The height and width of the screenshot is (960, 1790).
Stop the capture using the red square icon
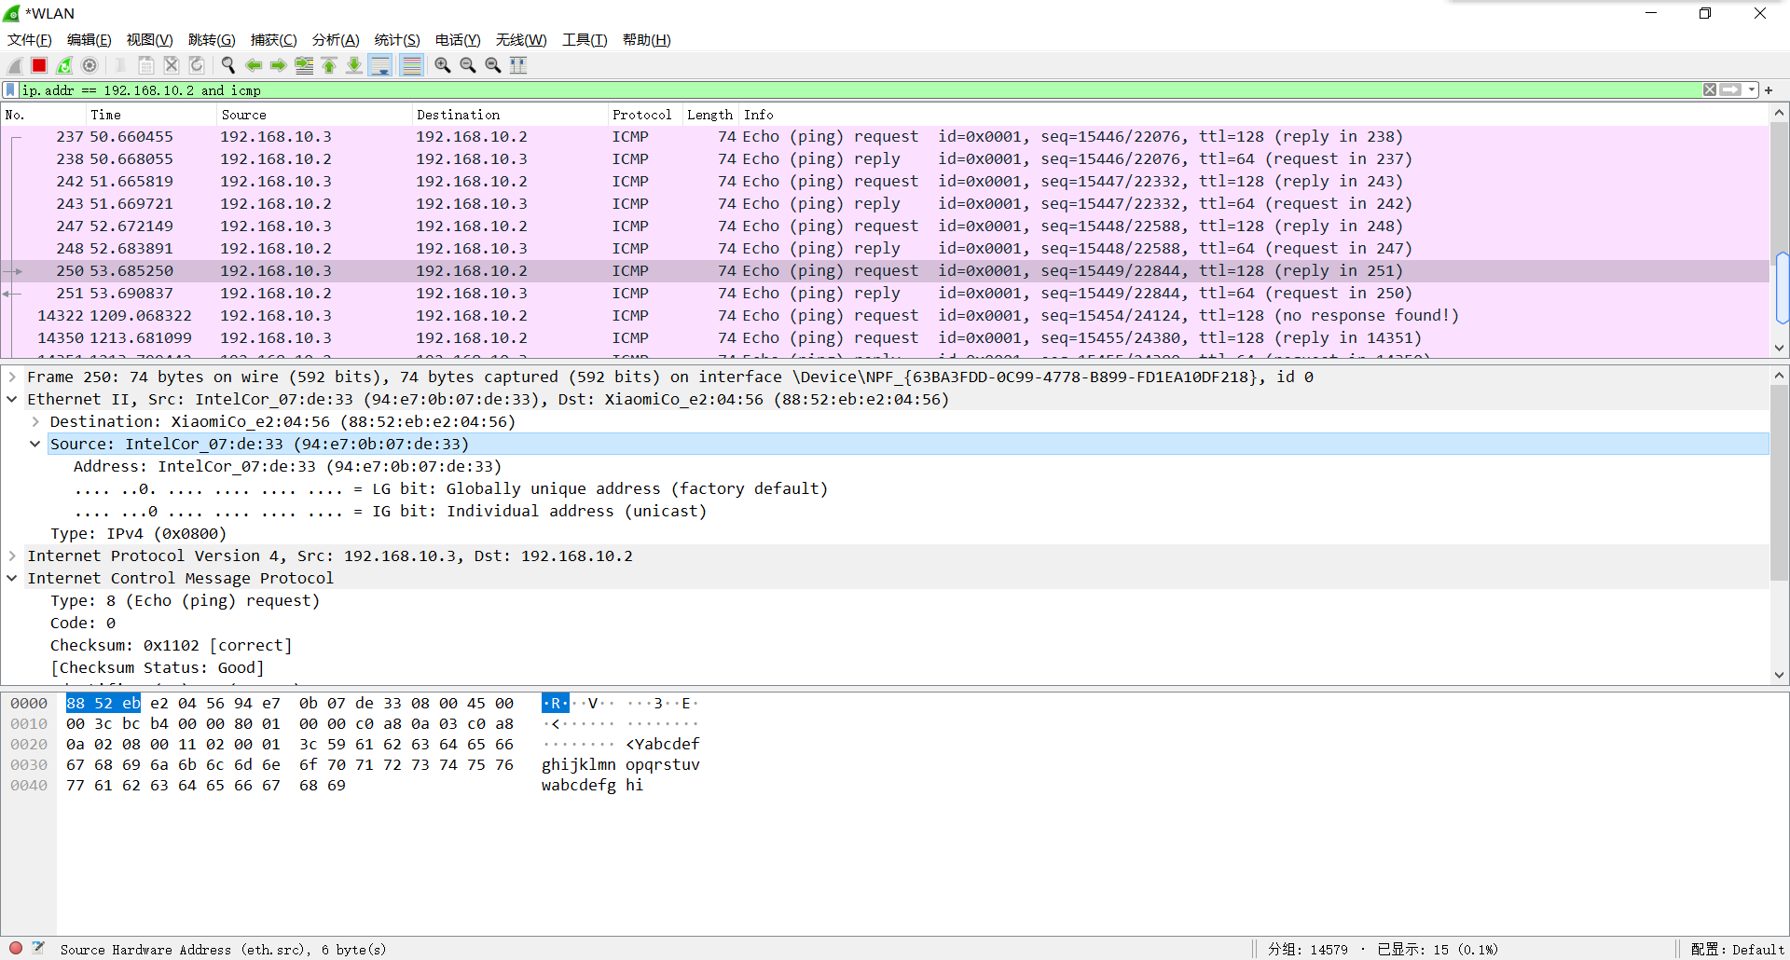38,65
